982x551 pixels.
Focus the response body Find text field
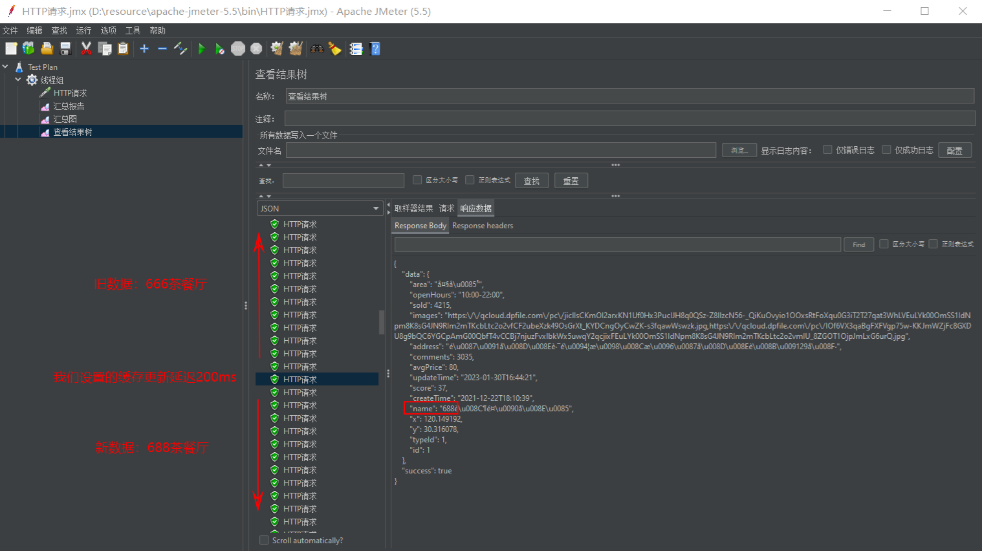(x=618, y=244)
